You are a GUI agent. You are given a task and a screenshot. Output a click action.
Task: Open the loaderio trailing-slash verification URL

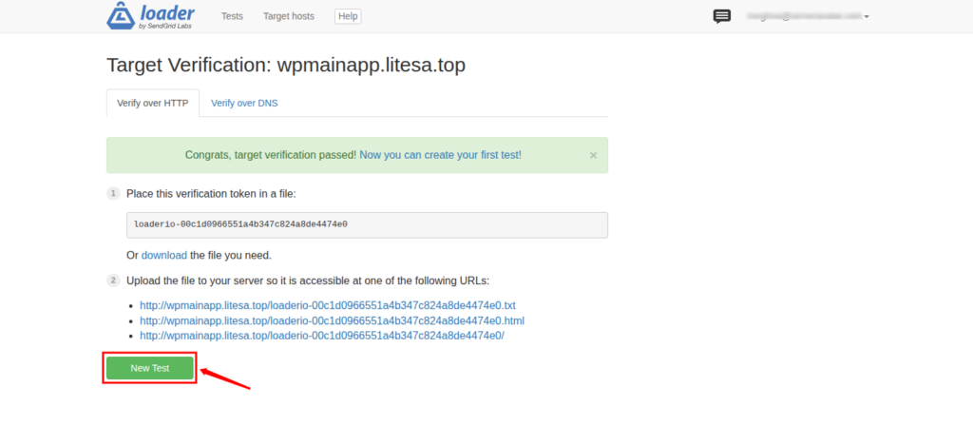[322, 336]
